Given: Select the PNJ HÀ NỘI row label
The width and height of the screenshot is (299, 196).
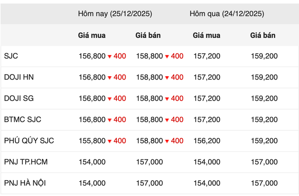Looking at the screenshot, I should point(25,183).
